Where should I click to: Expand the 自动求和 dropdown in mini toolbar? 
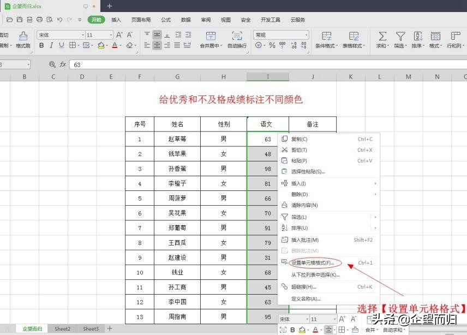pos(404,330)
